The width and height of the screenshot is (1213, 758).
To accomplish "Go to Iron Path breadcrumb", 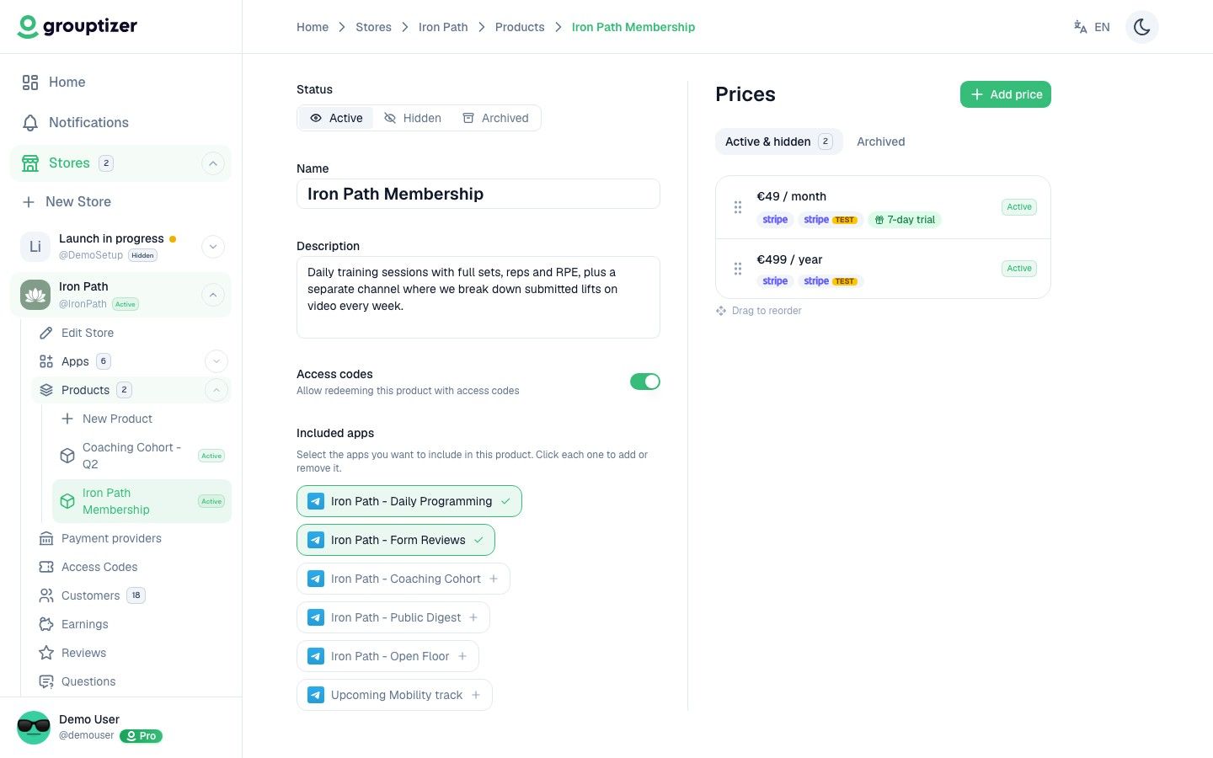I will (x=443, y=27).
